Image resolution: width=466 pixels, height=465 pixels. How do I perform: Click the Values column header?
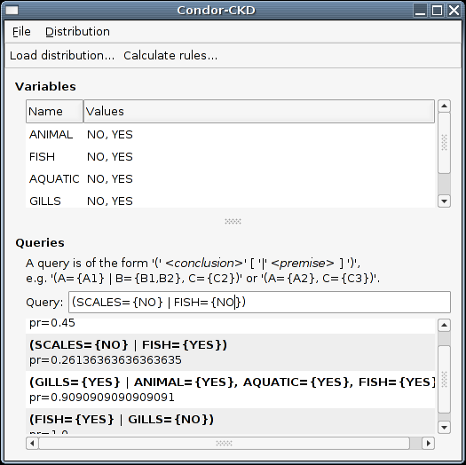(259, 112)
